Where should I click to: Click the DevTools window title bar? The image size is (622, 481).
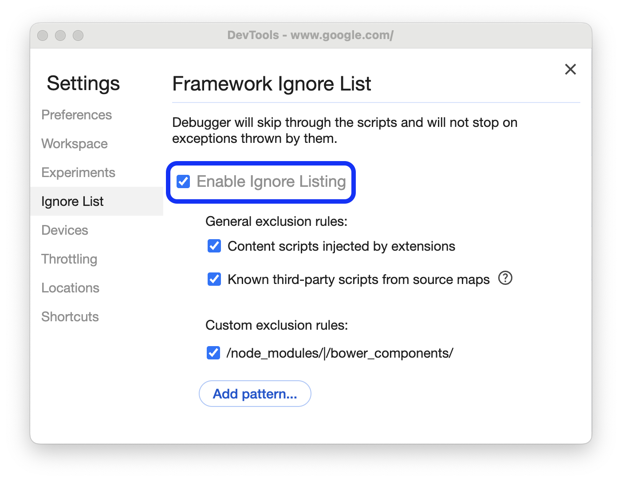coord(311,35)
